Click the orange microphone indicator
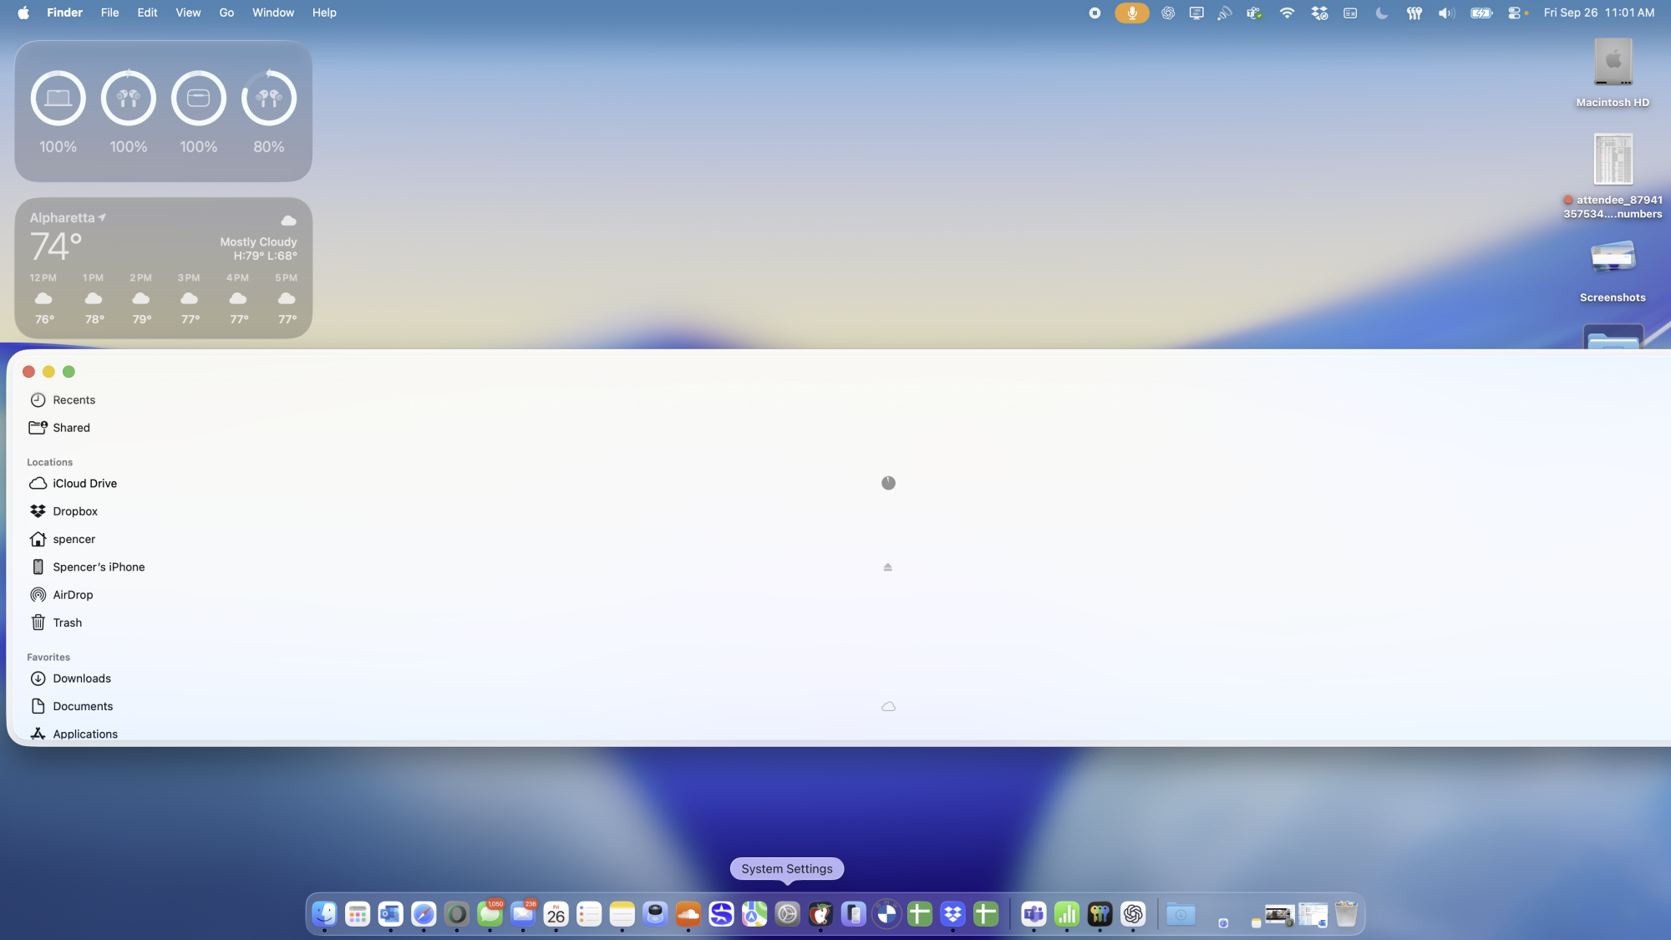The image size is (1671, 940). coord(1132,13)
